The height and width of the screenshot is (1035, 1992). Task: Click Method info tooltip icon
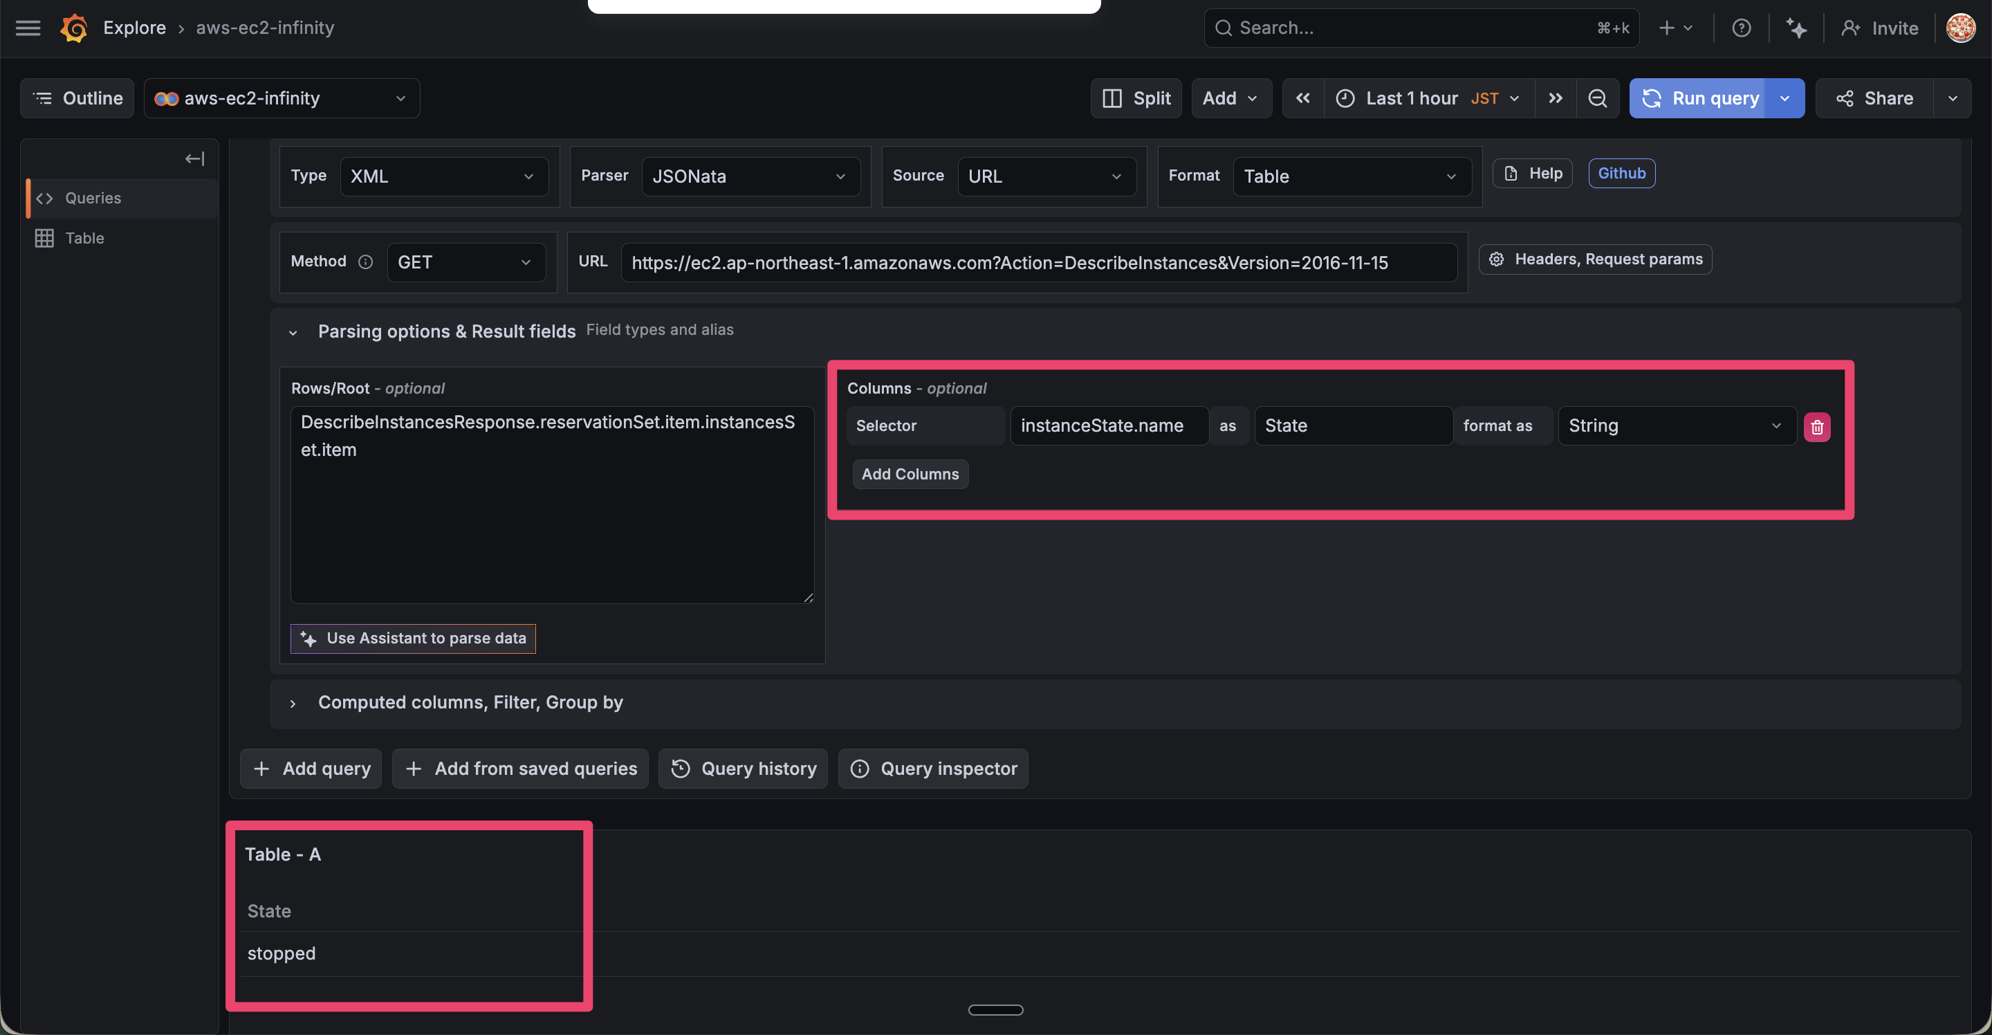pos(366,262)
